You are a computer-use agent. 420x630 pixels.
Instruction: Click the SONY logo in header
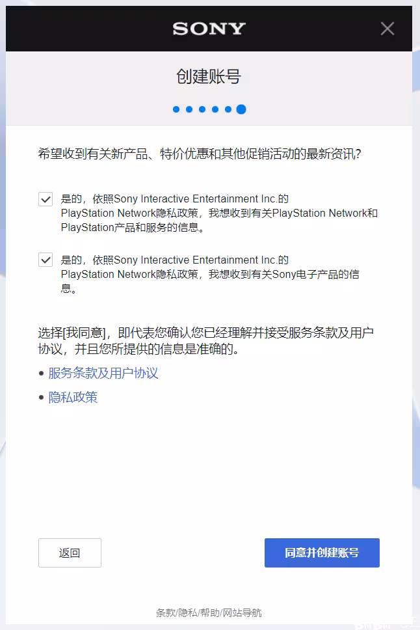[x=209, y=29]
